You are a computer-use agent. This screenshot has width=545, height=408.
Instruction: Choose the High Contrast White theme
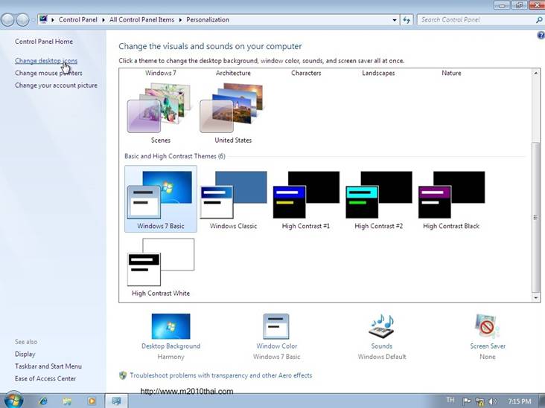(x=161, y=267)
